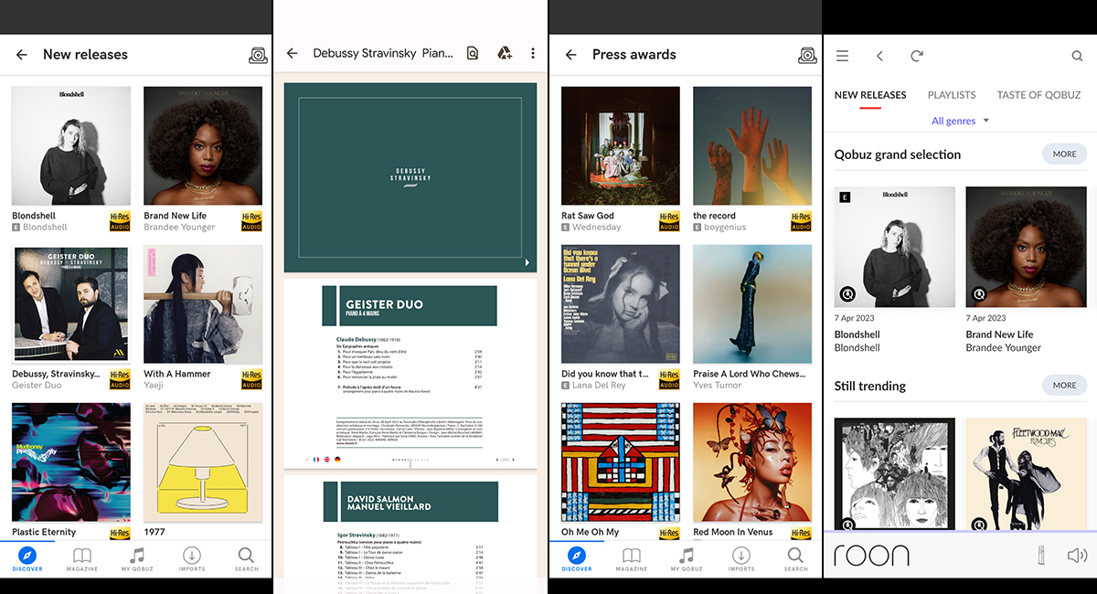Click the Roon logo in the bottom bar
The height and width of the screenshot is (594, 1097).
tap(871, 555)
